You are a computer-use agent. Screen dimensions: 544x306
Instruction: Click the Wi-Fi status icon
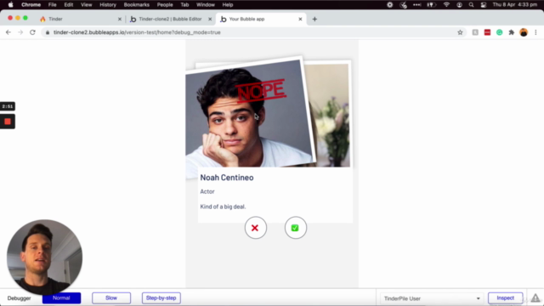(x=446, y=5)
